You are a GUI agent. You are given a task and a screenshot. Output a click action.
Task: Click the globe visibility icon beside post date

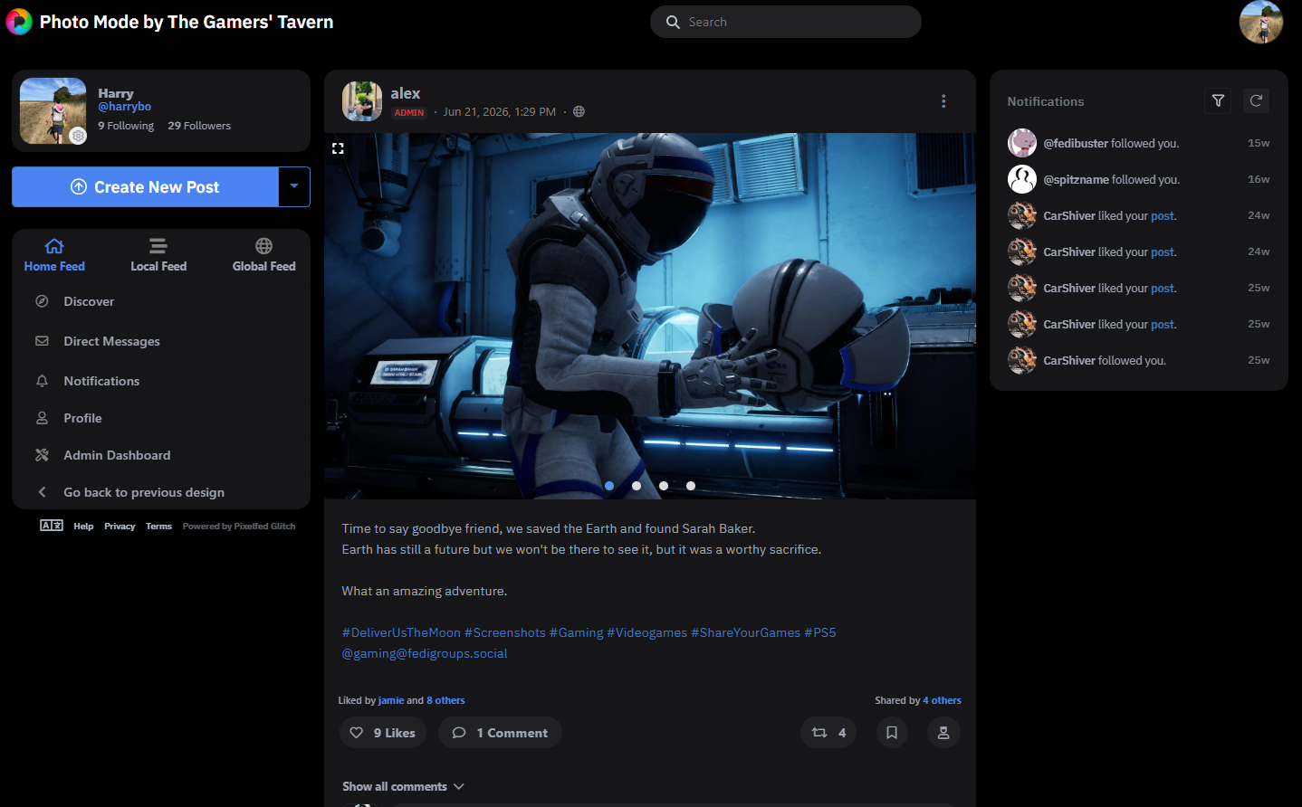pos(579,112)
